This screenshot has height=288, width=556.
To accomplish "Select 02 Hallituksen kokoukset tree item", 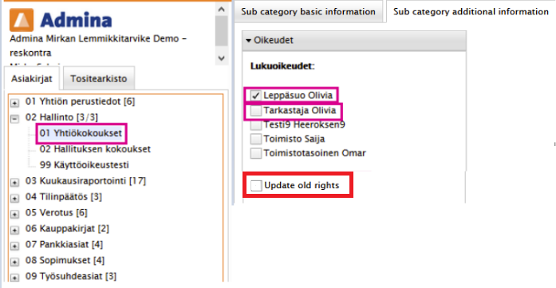I will (x=95, y=149).
